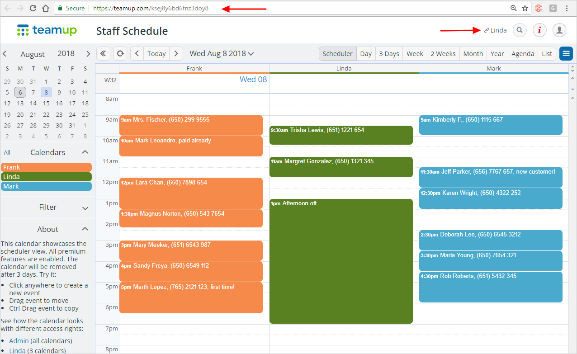The height and width of the screenshot is (354, 577).
Task: Switch to the Week view tab
Action: pos(415,53)
